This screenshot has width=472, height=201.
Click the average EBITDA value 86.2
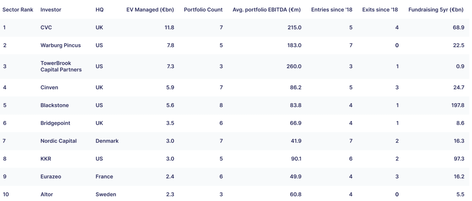pos(296,88)
